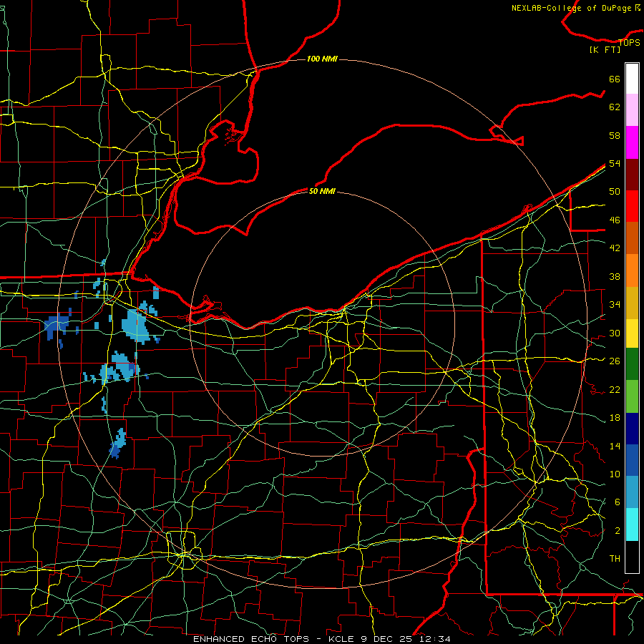Click the '26' legend value
Screen dimensions: 644x644
click(615, 361)
